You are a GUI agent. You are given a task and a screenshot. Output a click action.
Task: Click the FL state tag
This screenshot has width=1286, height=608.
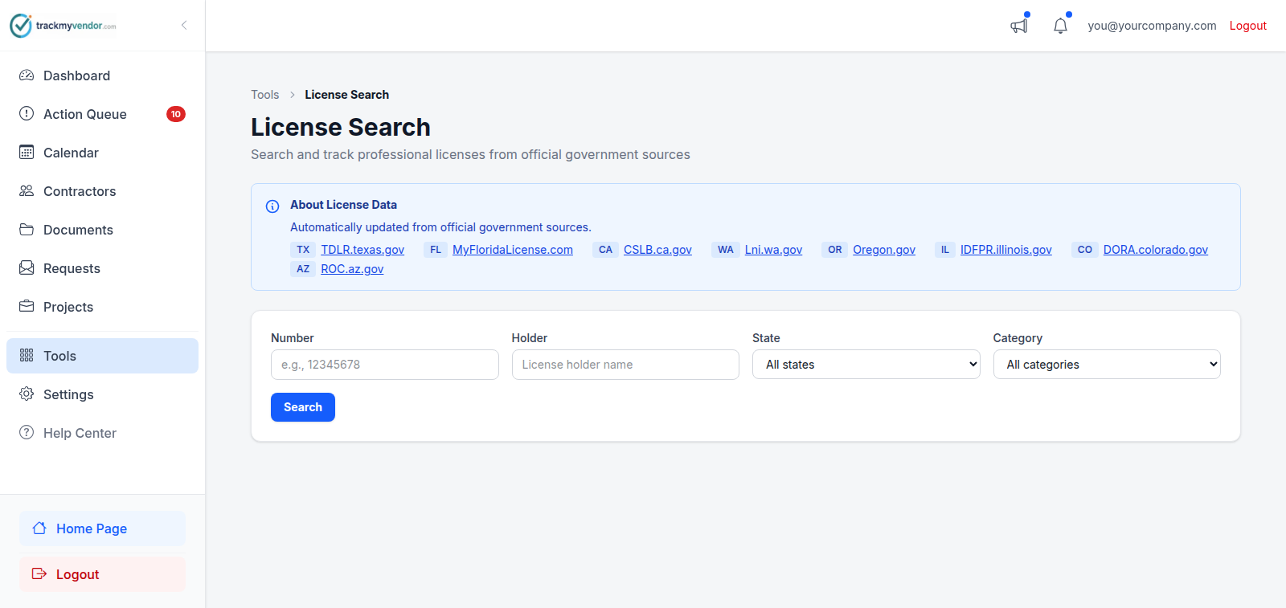coord(436,250)
